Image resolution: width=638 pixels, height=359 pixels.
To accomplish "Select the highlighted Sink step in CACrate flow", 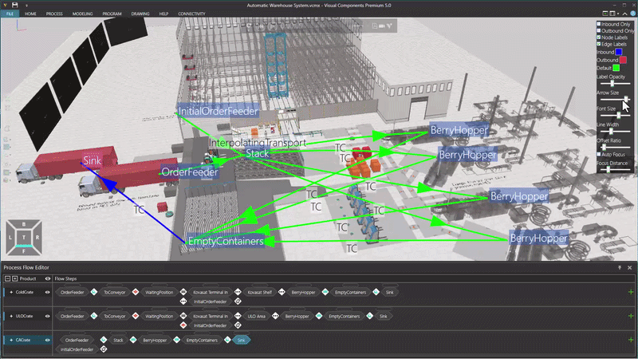I will (x=242, y=340).
